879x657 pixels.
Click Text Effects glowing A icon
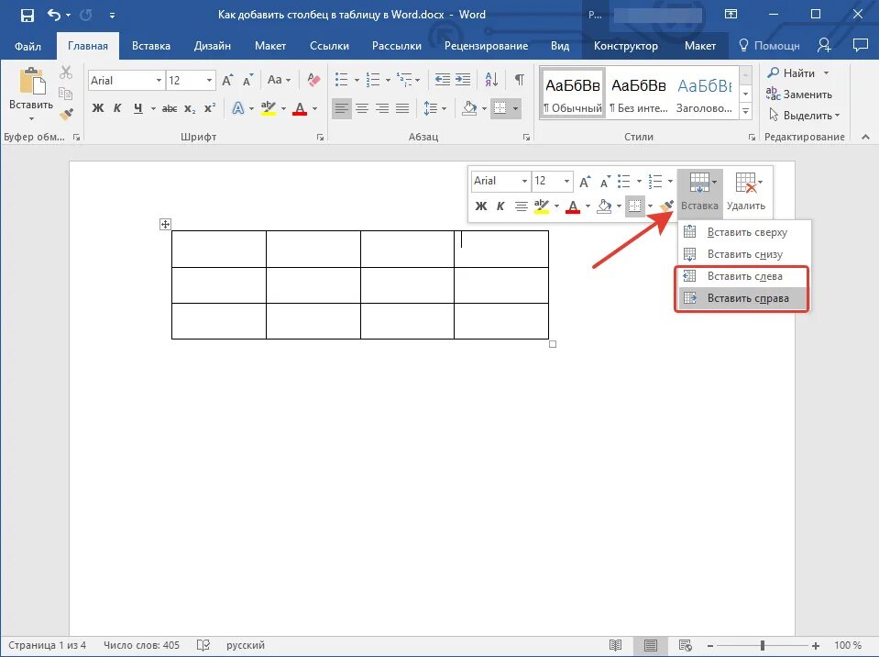click(x=237, y=108)
